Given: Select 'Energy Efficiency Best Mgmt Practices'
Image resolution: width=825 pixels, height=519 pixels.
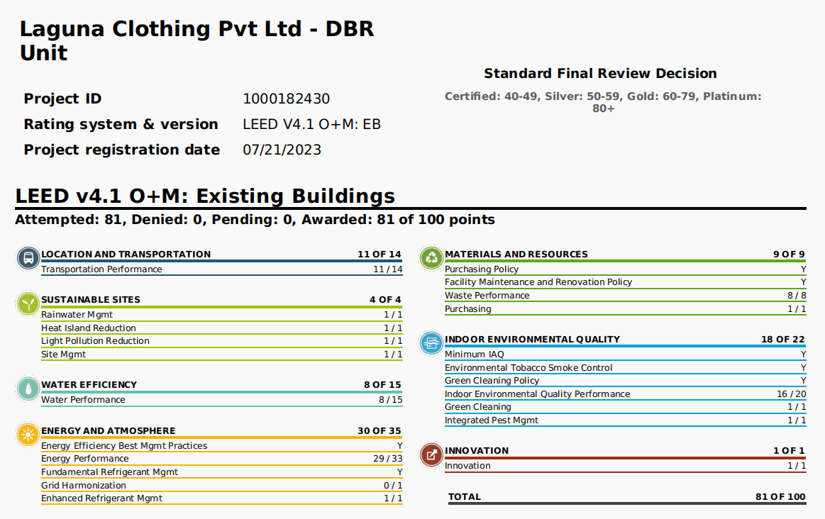Looking at the screenshot, I should (124, 446).
